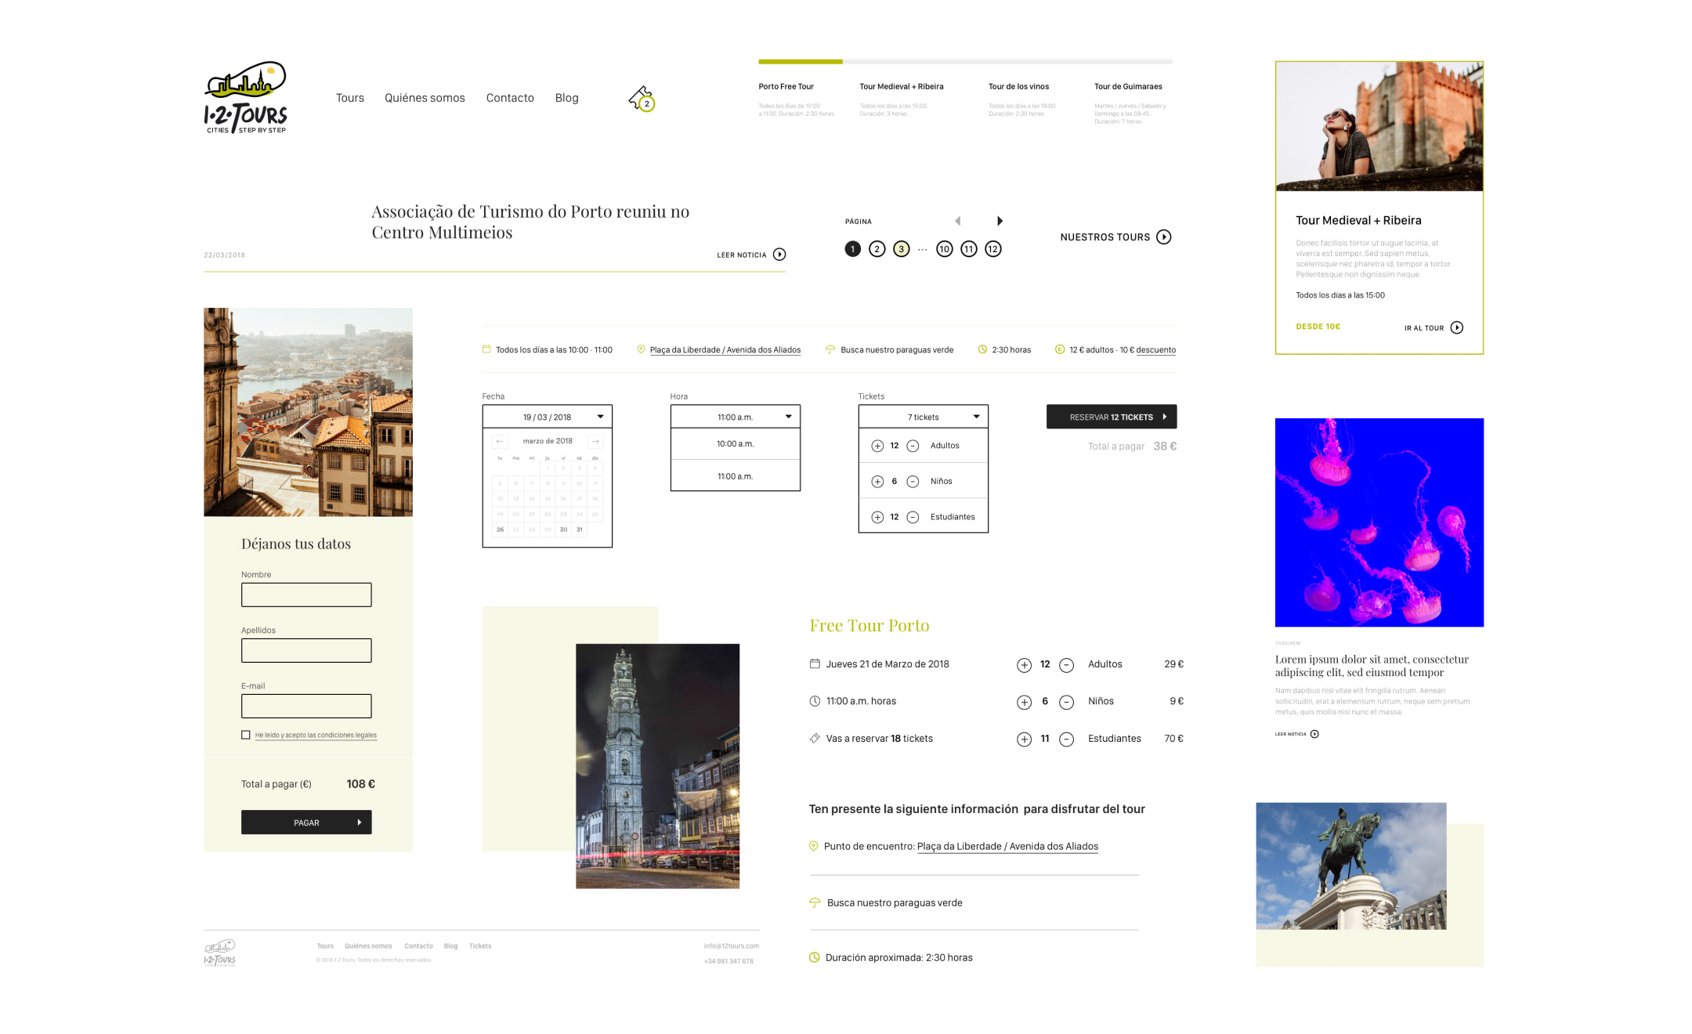
Task: Select page 3 in pagination
Action: tap(902, 249)
